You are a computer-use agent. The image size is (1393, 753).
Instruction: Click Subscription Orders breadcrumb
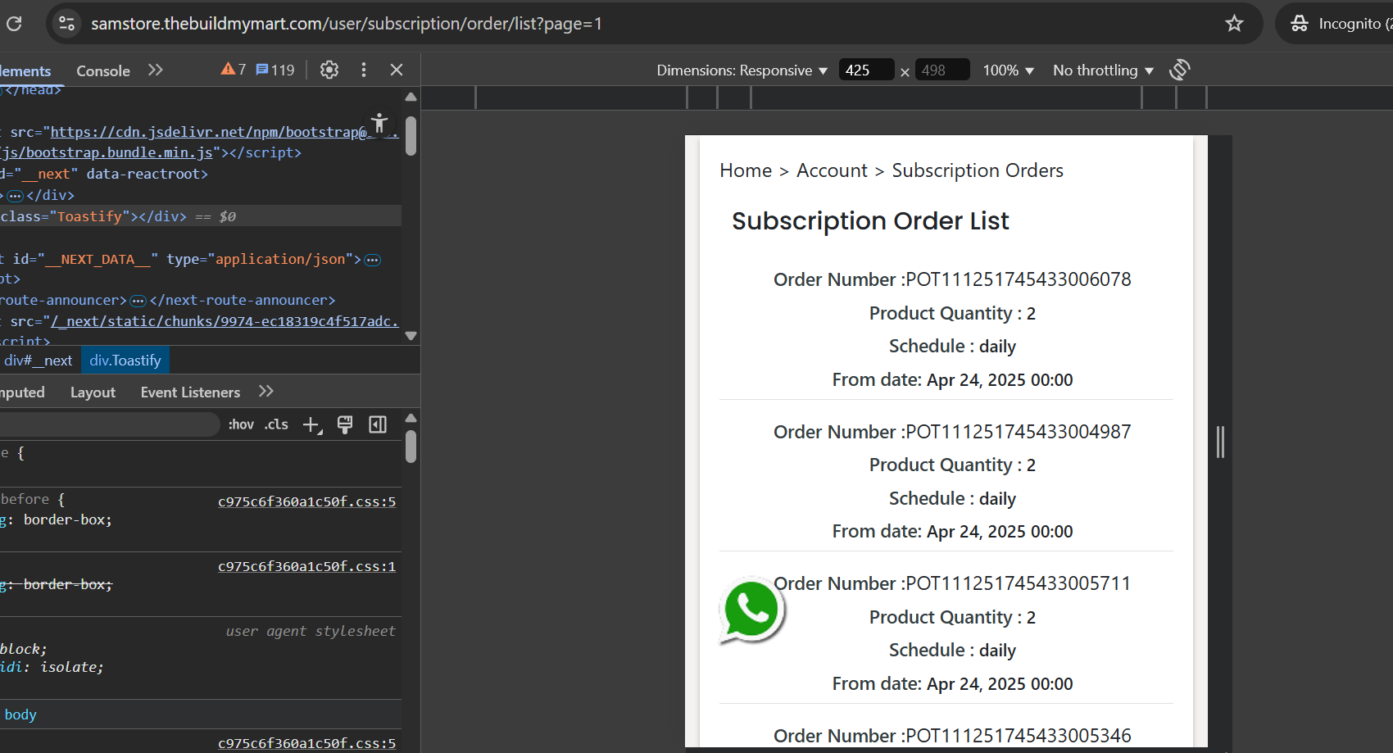click(x=978, y=170)
